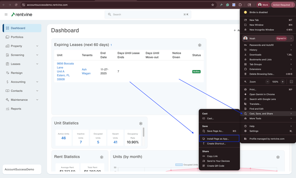This screenshot has height=178, width=296.
Task: Choose Create QR Code from Share
Action: [216, 166]
